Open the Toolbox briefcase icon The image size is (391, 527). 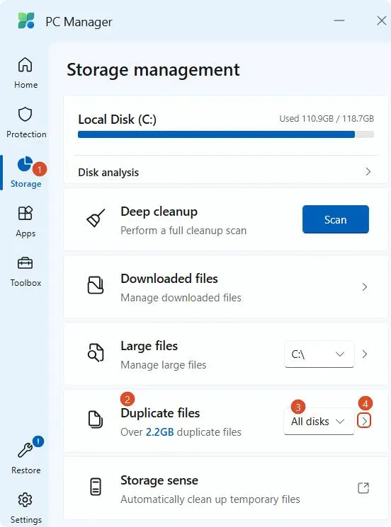(x=25, y=263)
